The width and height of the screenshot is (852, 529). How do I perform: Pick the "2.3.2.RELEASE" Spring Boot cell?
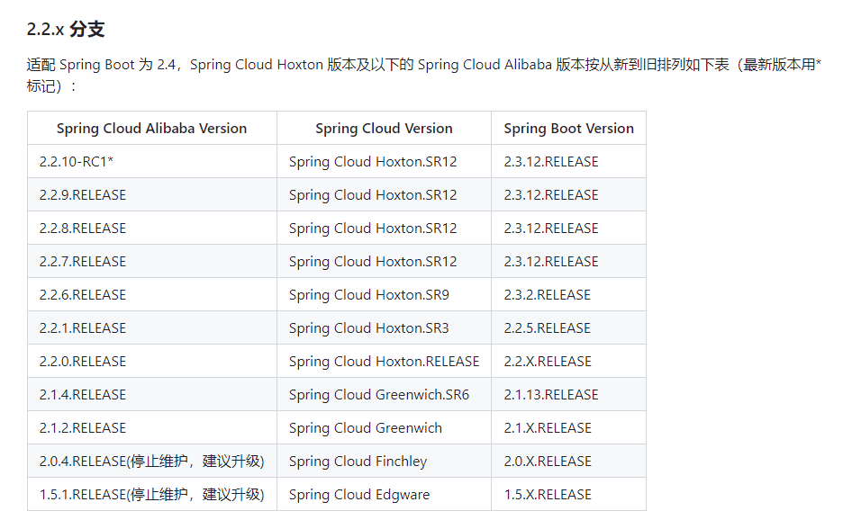pos(568,294)
